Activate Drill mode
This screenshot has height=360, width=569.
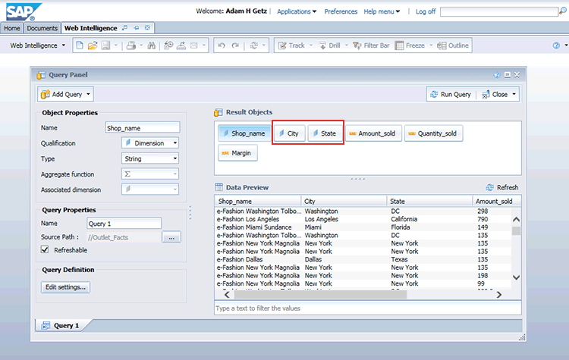pos(329,45)
